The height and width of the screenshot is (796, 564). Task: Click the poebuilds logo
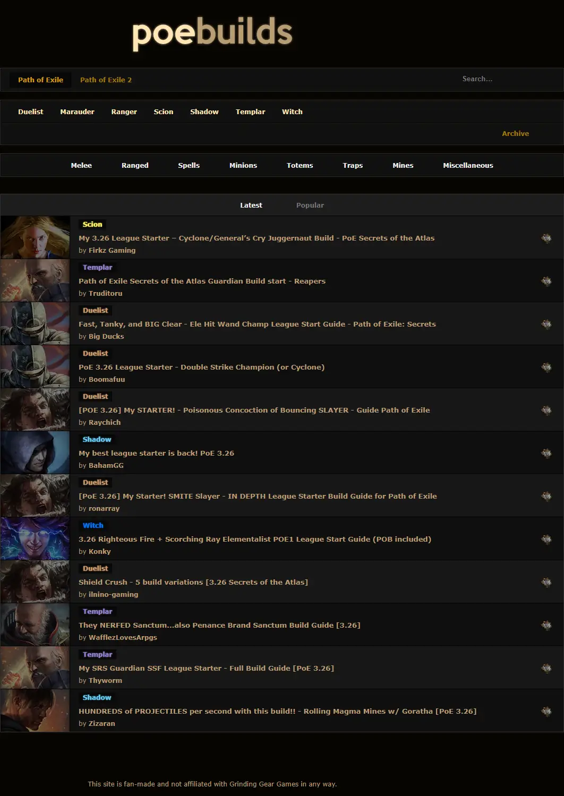[212, 33]
